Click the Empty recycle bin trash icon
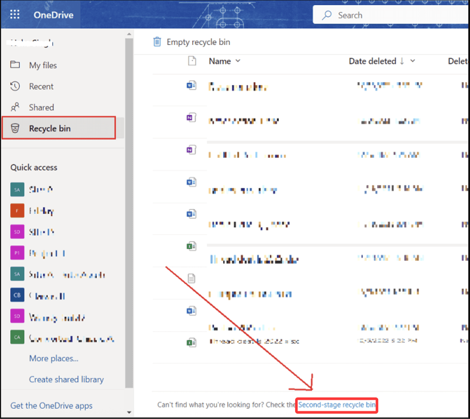The height and width of the screenshot is (419, 470). [x=157, y=42]
